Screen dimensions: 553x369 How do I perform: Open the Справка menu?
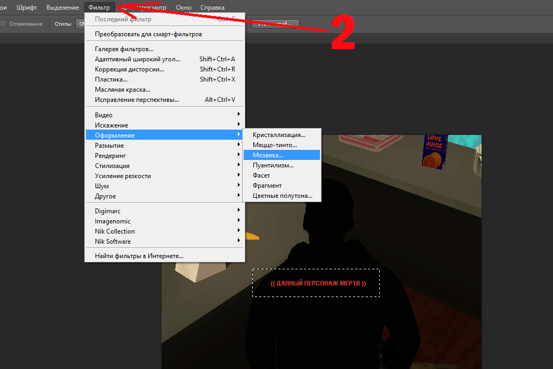212,7
